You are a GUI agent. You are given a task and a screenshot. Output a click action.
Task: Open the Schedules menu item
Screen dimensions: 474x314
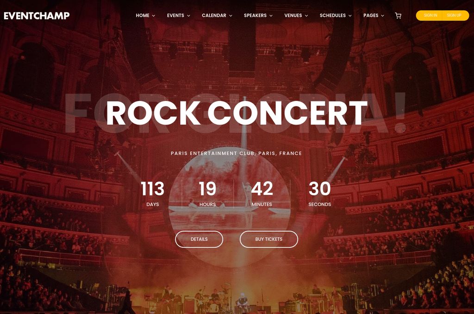(x=332, y=15)
